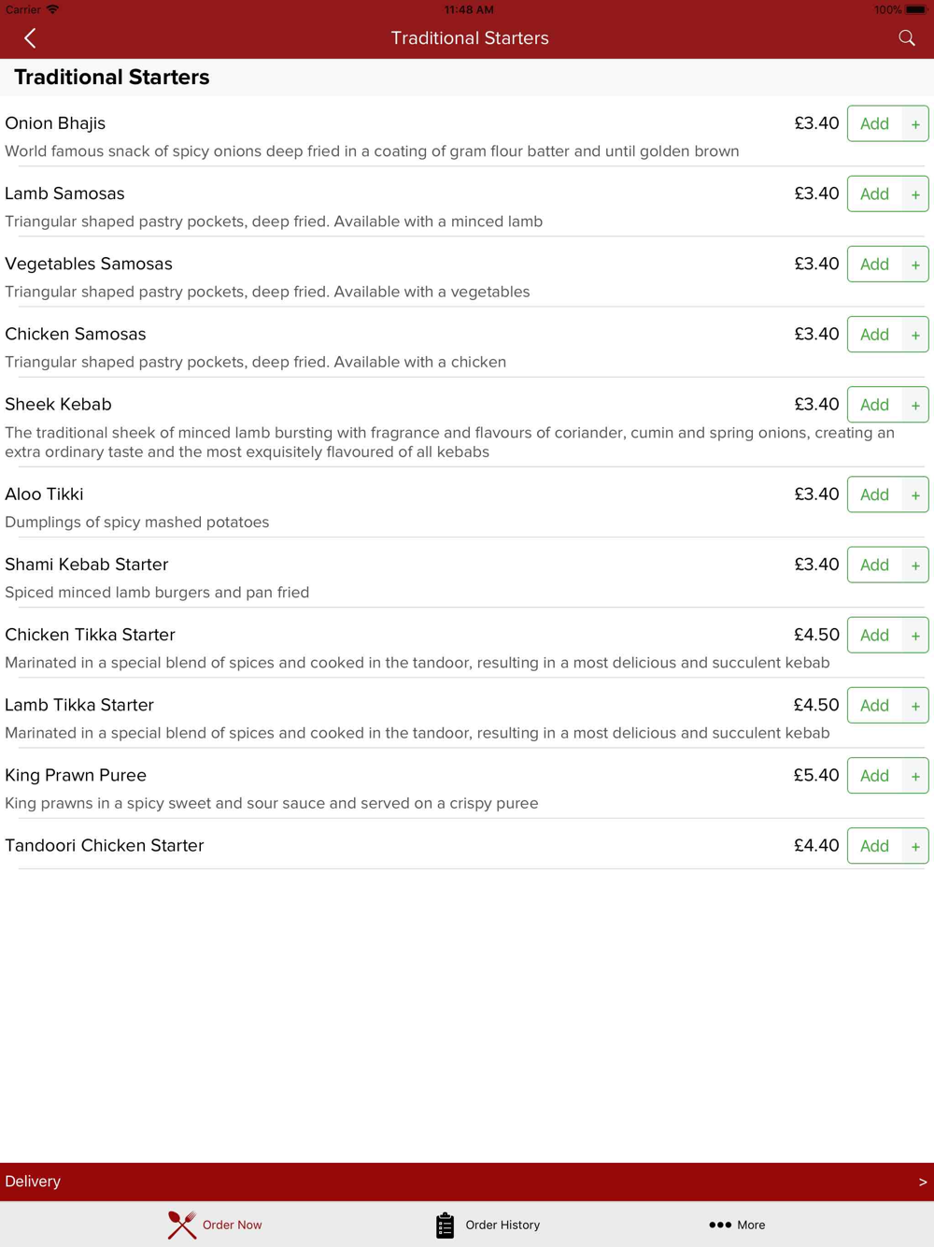Expand options with plus for Lamb Samosas
The height and width of the screenshot is (1247, 934).
(x=915, y=194)
